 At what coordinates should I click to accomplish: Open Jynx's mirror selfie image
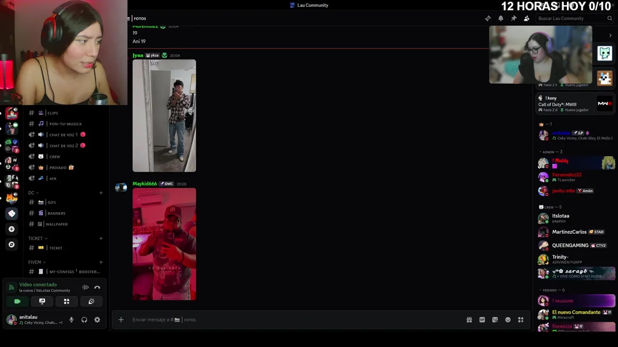pos(164,116)
